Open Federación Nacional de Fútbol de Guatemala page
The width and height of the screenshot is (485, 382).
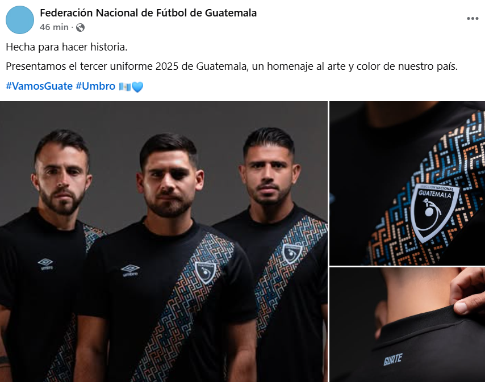[x=148, y=13]
